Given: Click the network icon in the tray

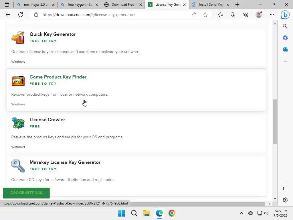Looking at the screenshot, I should [260, 213].
